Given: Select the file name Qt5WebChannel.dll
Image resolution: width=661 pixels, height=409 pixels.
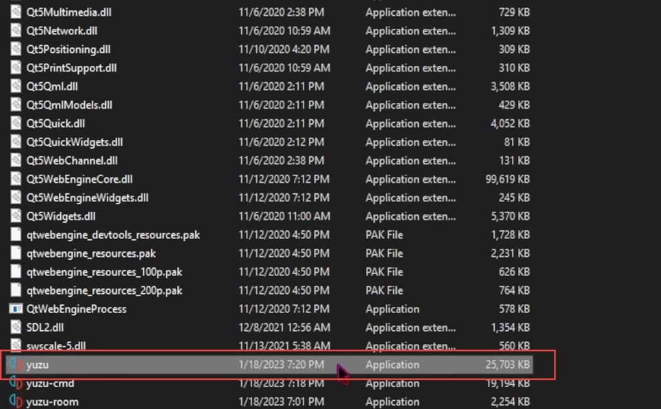Looking at the screenshot, I should [72, 161].
